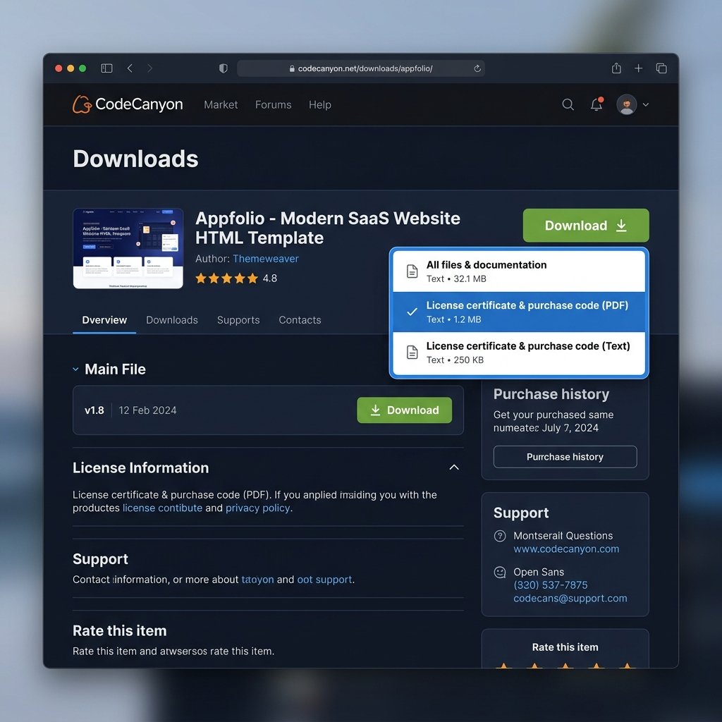Open the Market nav item

coord(221,105)
